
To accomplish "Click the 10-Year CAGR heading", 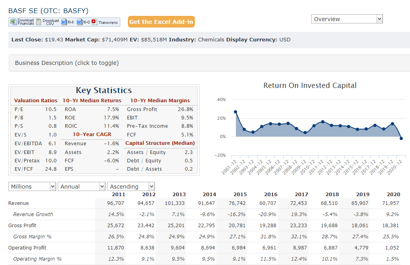I will [x=92, y=134].
